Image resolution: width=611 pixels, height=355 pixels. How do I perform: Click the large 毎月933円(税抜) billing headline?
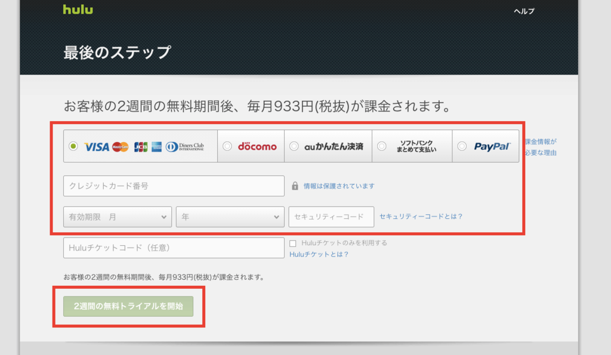257,106
